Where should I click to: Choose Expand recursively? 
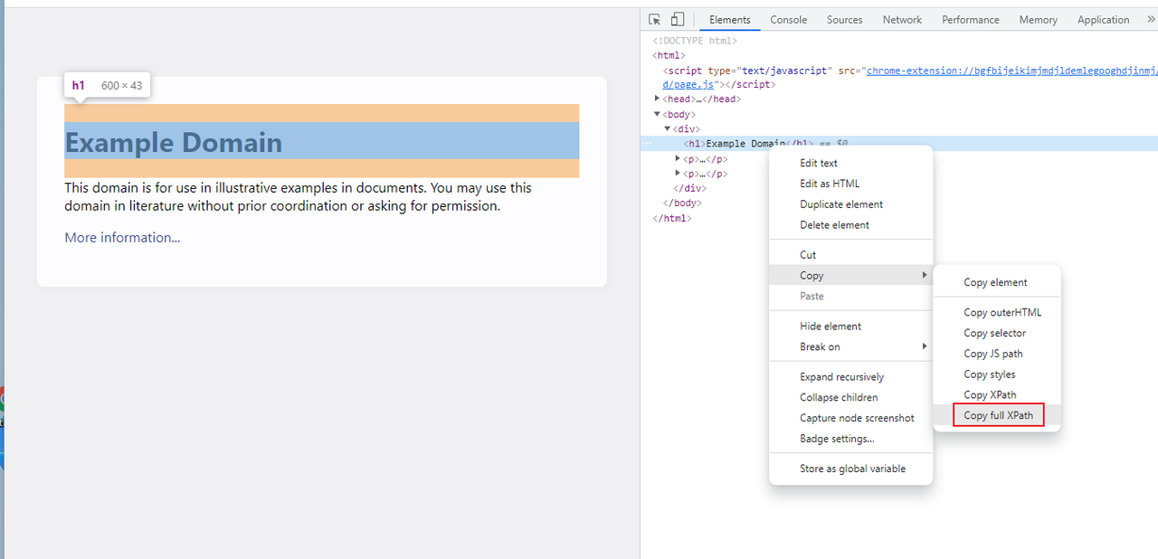(x=850, y=377)
